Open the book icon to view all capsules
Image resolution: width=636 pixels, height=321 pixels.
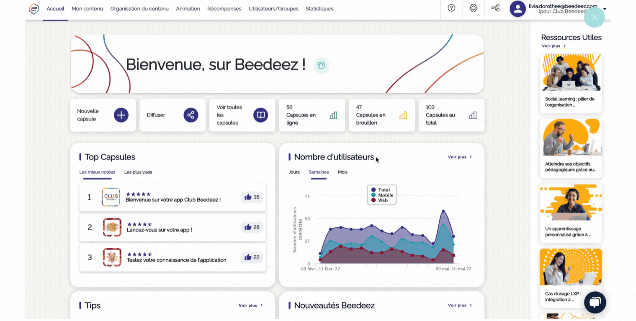tap(260, 115)
